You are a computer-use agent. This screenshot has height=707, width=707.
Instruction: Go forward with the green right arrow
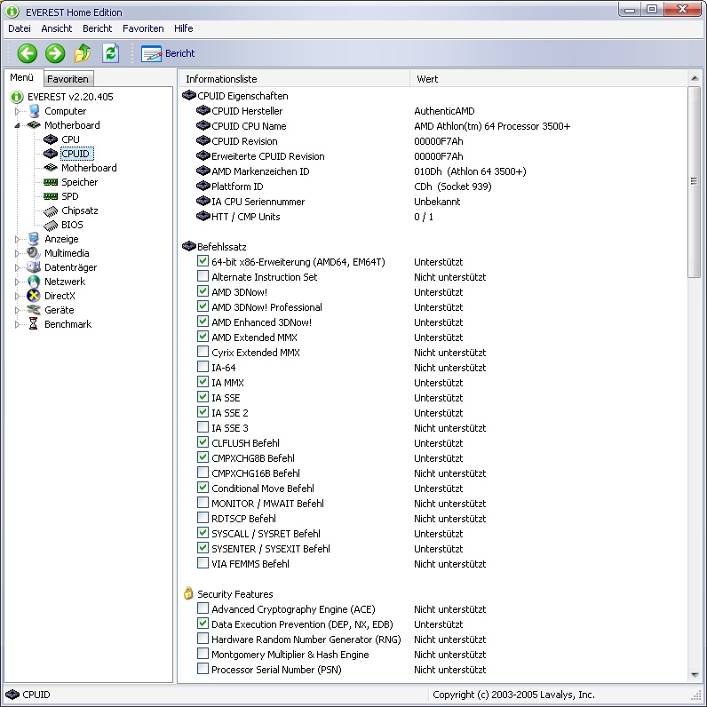point(55,53)
